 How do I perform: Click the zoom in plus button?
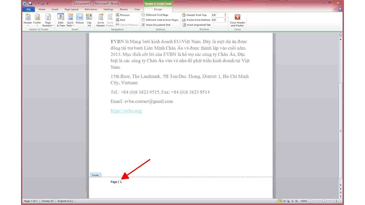point(336,201)
